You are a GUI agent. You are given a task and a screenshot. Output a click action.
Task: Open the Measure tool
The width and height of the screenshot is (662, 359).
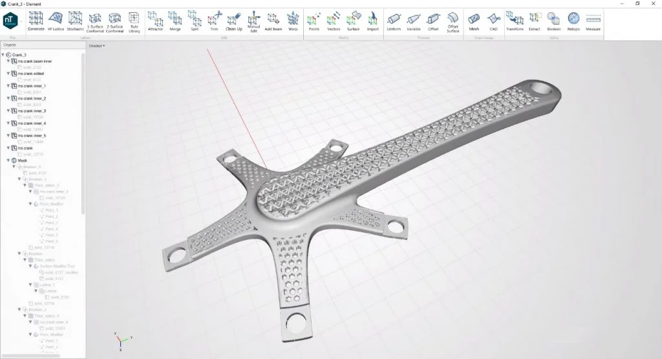(x=592, y=21)
